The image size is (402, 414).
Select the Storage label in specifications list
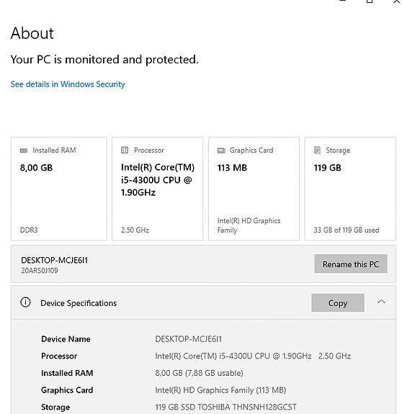[x=55, y=407]
